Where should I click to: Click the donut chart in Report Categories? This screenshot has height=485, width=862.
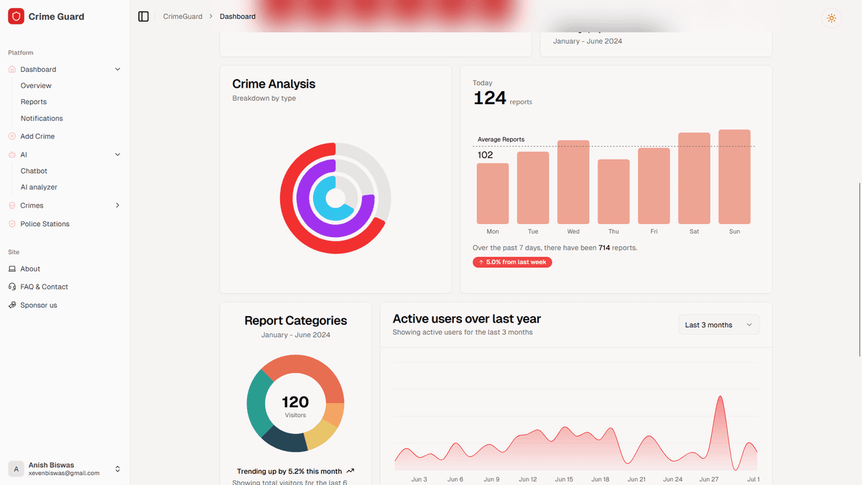pyautogui.click(x=295, y=403)
